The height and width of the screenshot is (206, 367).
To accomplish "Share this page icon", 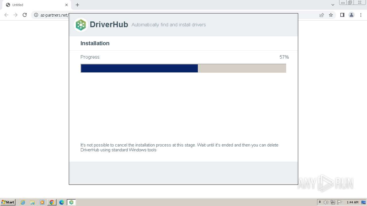I will (322, 15).
